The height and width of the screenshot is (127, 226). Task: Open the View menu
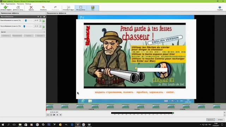[20, 4]
